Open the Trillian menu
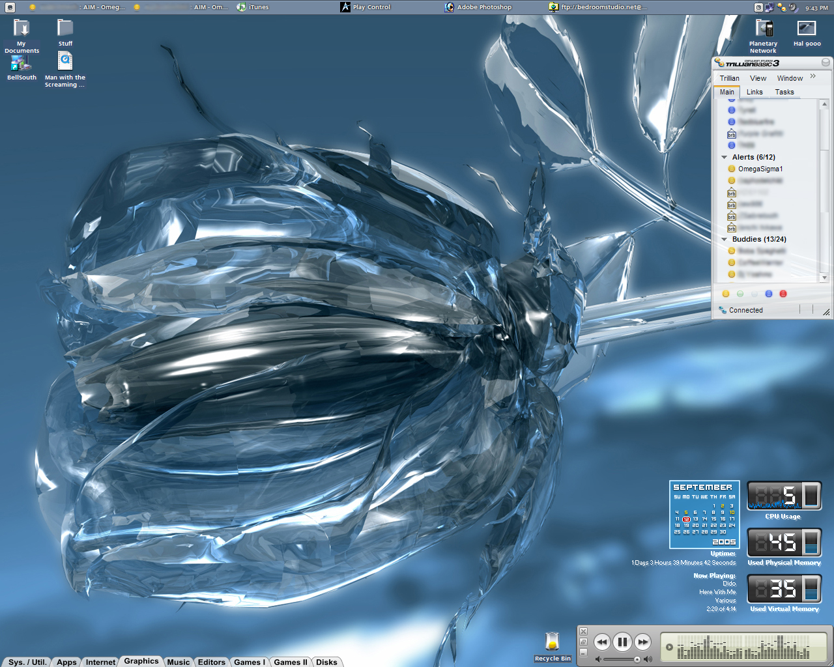The width and height of the screenshot is (834, 667). tap(729, 78)
